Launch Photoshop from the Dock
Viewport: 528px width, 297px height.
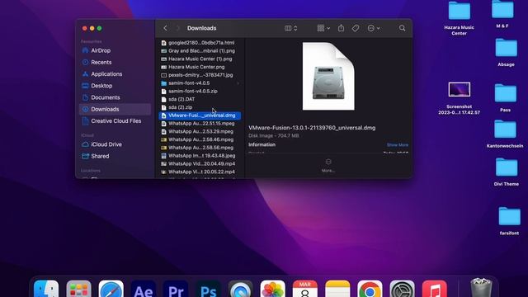208,289
